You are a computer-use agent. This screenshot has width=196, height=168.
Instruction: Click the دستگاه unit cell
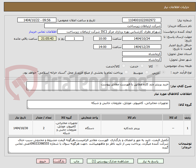(90, 128)
